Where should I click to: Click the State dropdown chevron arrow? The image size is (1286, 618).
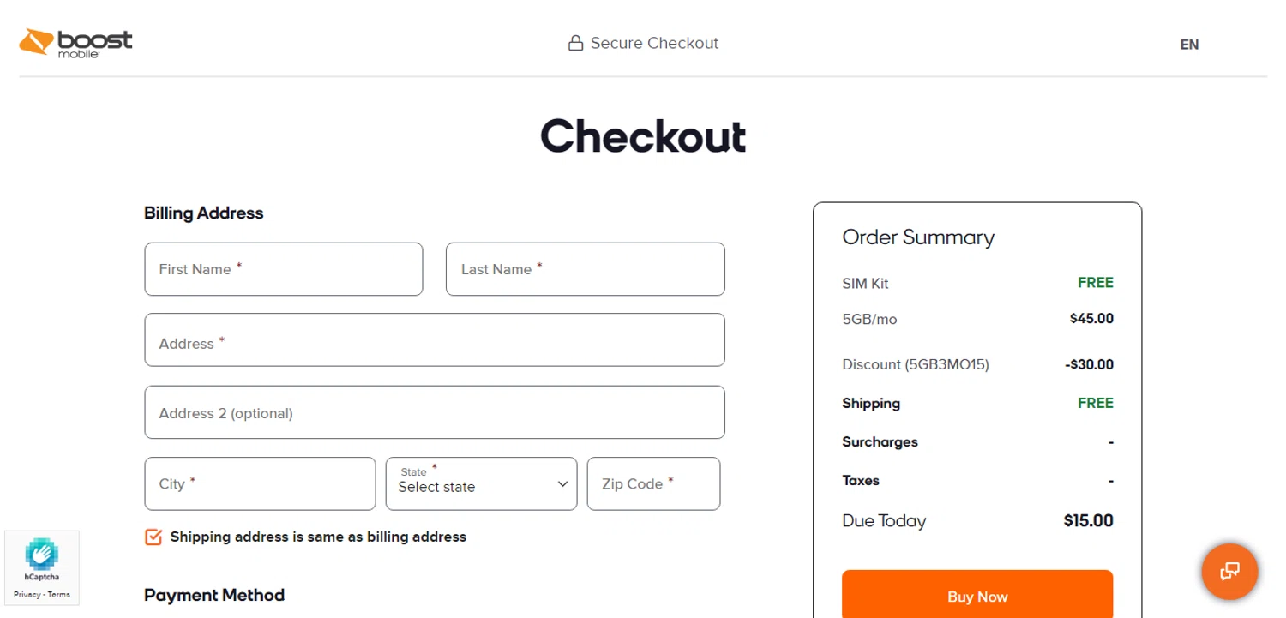click(x=562, y=484)
